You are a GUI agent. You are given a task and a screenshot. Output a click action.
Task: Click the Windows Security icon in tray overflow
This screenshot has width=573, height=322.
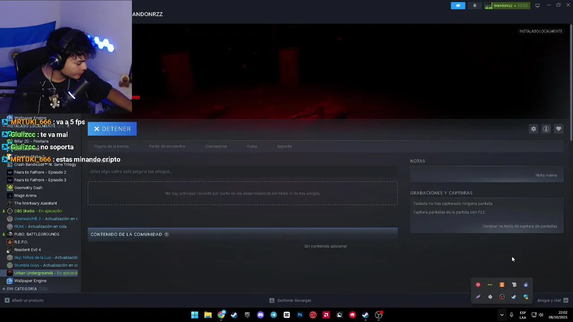(x=526, y=297)
